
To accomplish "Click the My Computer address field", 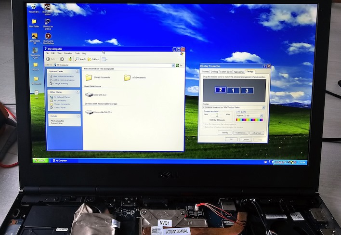I will (114, 65).
